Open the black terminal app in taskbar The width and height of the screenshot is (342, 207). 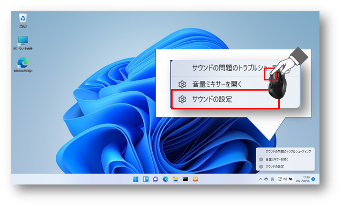click(x=185, y=179)
